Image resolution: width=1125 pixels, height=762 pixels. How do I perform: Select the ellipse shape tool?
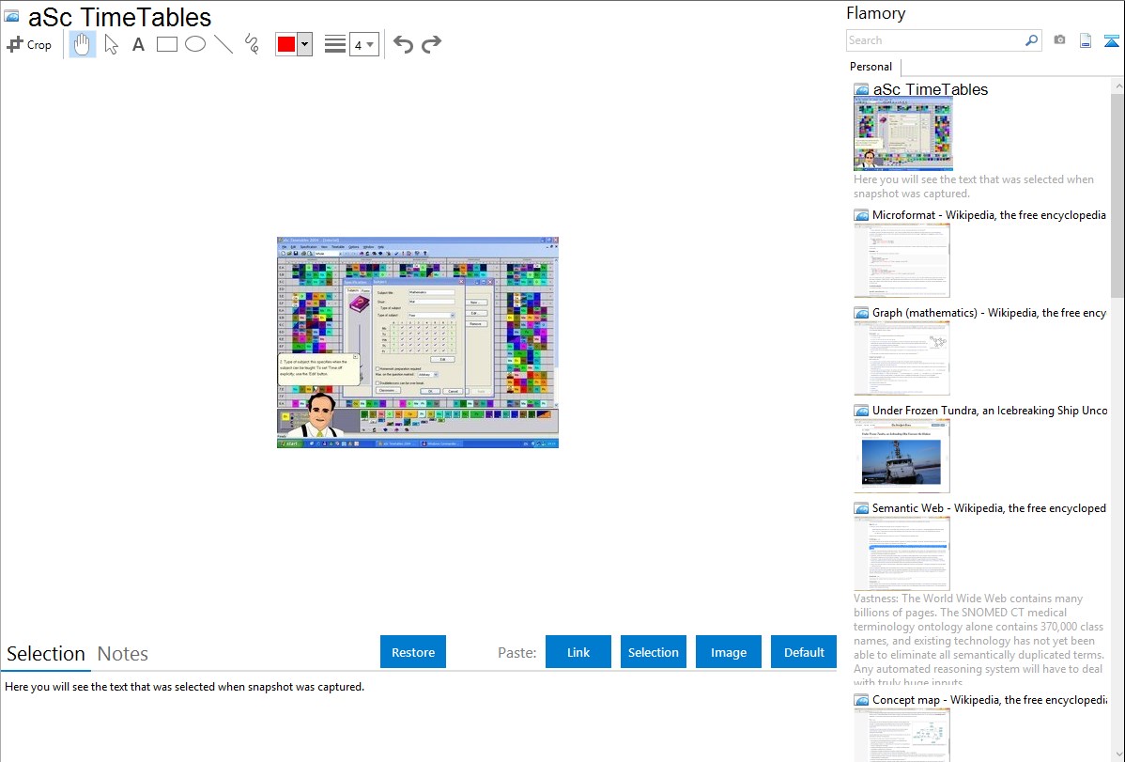(195, 44)
